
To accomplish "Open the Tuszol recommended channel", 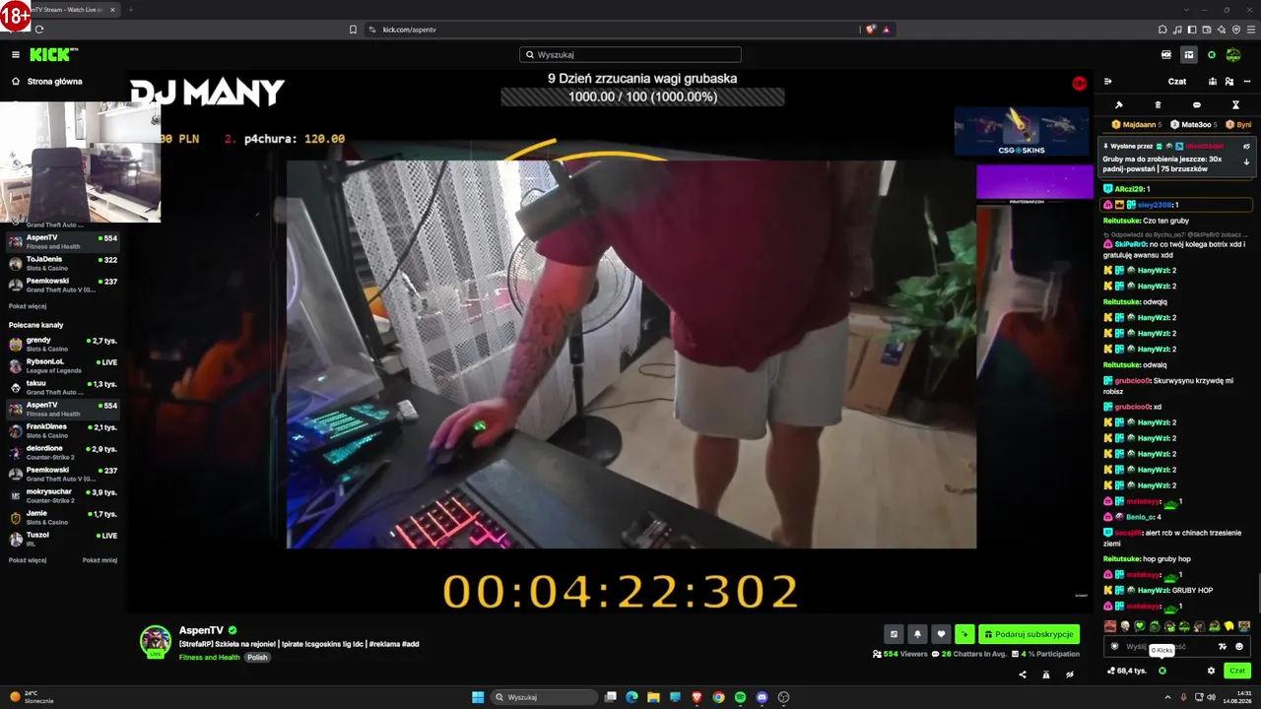I will coord(63,540).
